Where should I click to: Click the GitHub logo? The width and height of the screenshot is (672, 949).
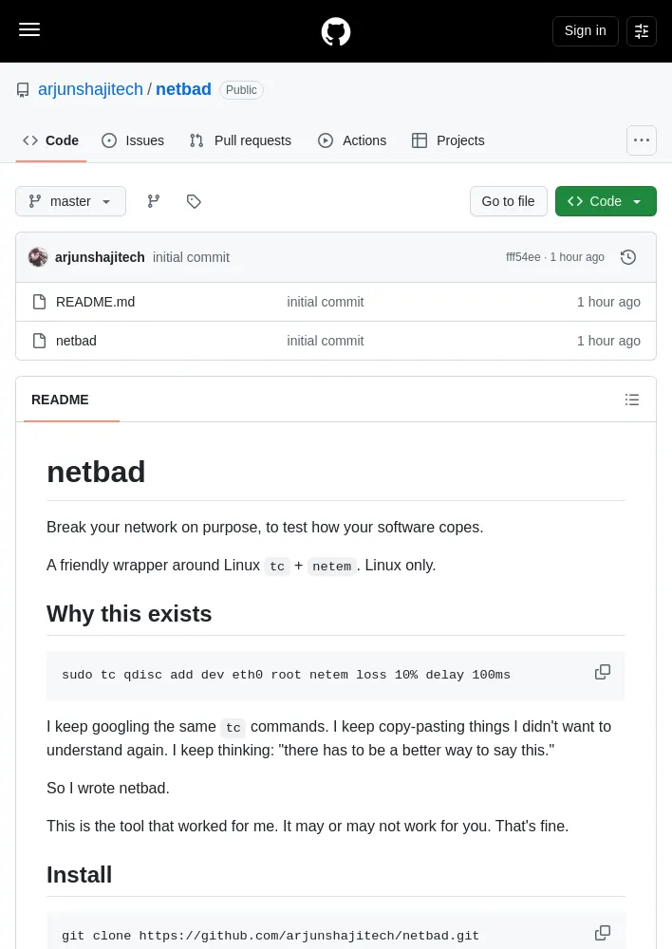tap(336, 31)
